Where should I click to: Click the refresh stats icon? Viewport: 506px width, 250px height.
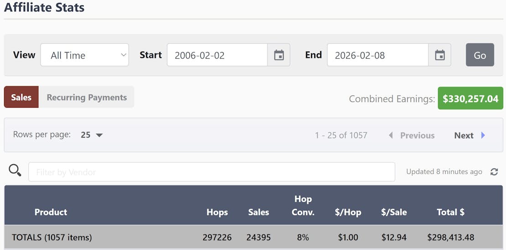click(x=494, y=172)
